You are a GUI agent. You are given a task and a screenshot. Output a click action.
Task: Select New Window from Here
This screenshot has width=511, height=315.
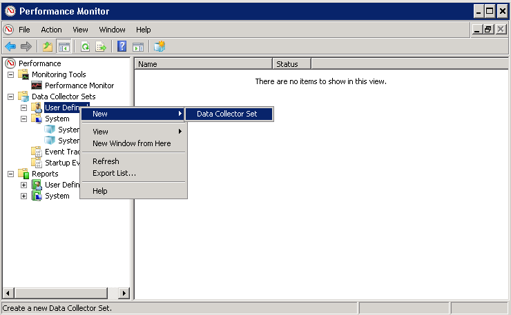133,143
